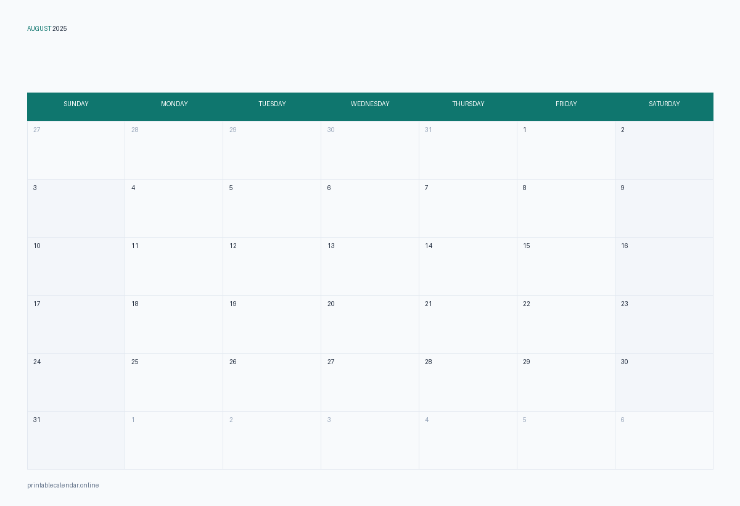The width and height of the screenshot is (740, 506).
Task: Select greyed-out September 4 cell
Action: [x=468, y=441]
